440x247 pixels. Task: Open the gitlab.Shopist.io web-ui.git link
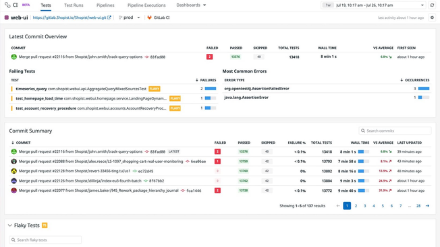(70, 17)
